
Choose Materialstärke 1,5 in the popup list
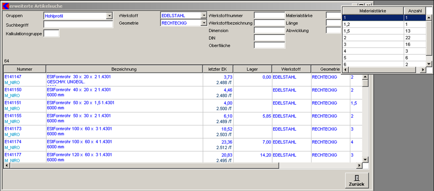(x=372, y=31)
